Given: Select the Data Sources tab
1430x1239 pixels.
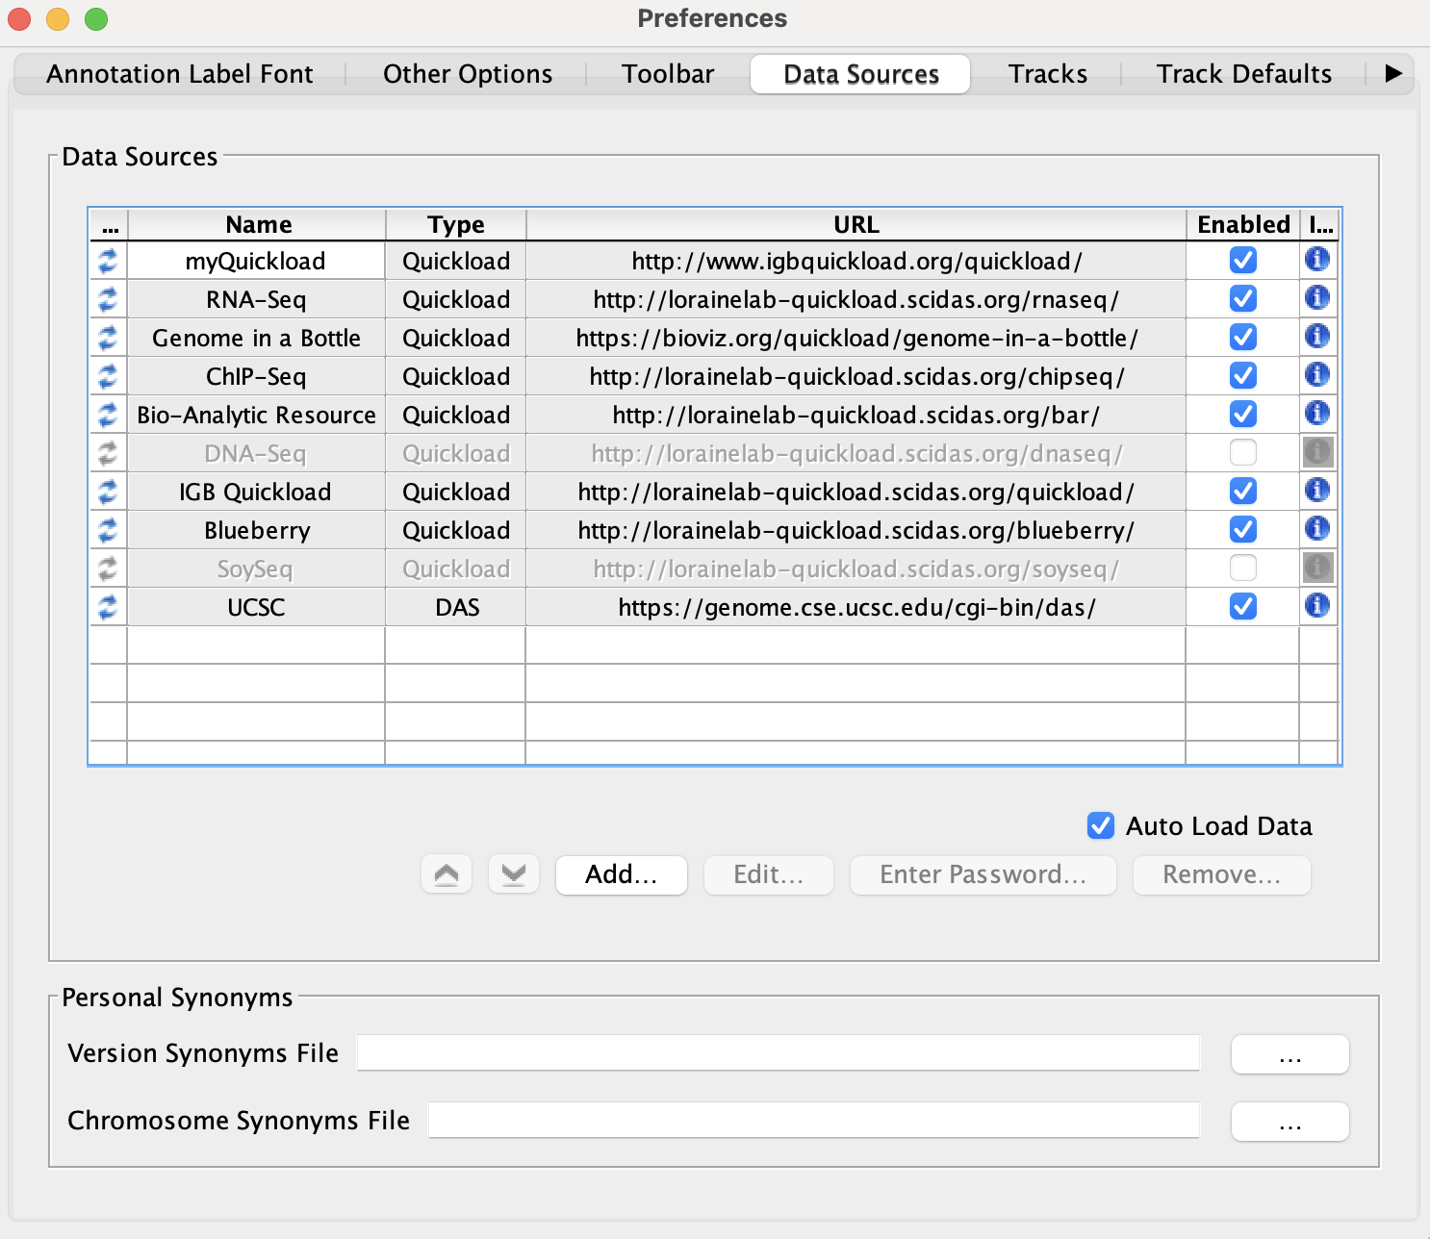Looking at the screenshot, I should click(861, 74).
